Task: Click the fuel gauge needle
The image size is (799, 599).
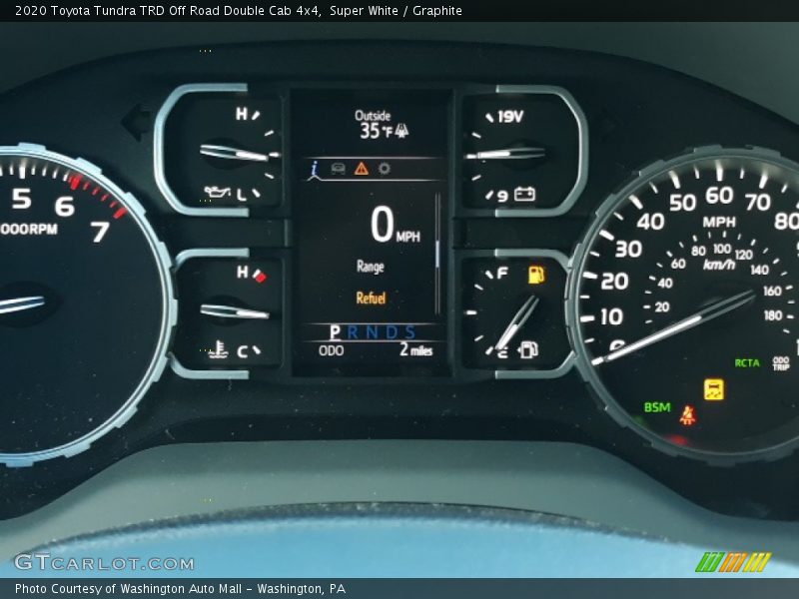Action: pyautogui.click(x=517, y=322)
